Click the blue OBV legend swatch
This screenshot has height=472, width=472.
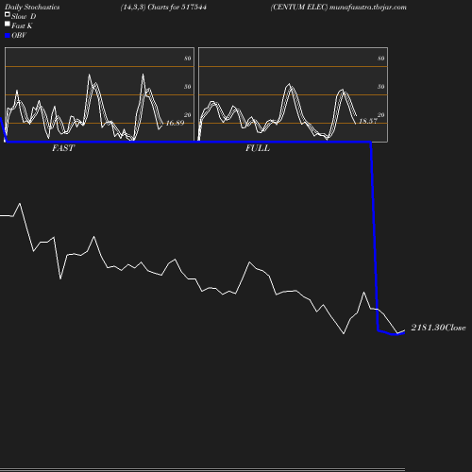[8, 36]
